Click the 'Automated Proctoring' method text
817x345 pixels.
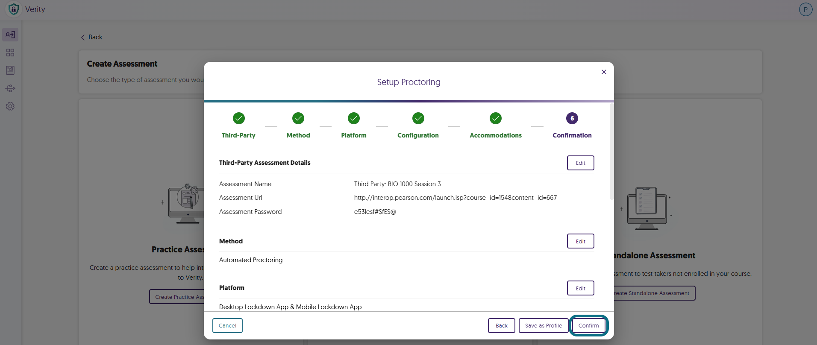251,260
